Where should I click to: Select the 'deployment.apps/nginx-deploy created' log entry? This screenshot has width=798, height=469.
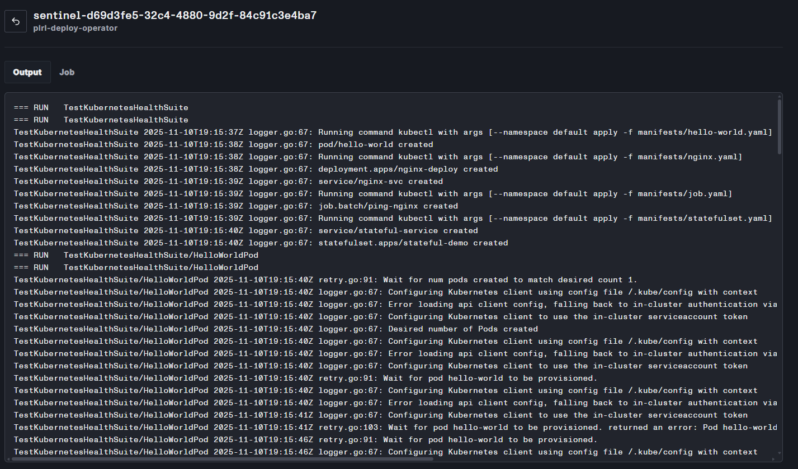pos(256,169)
